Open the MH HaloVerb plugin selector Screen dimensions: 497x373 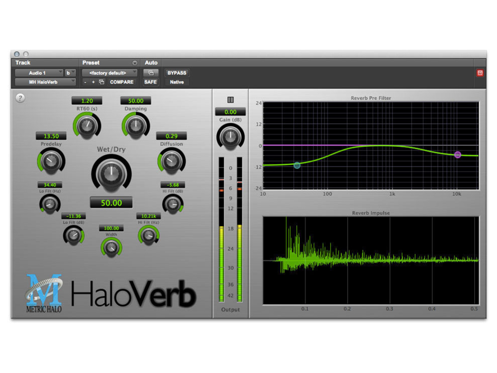(45, 82)
